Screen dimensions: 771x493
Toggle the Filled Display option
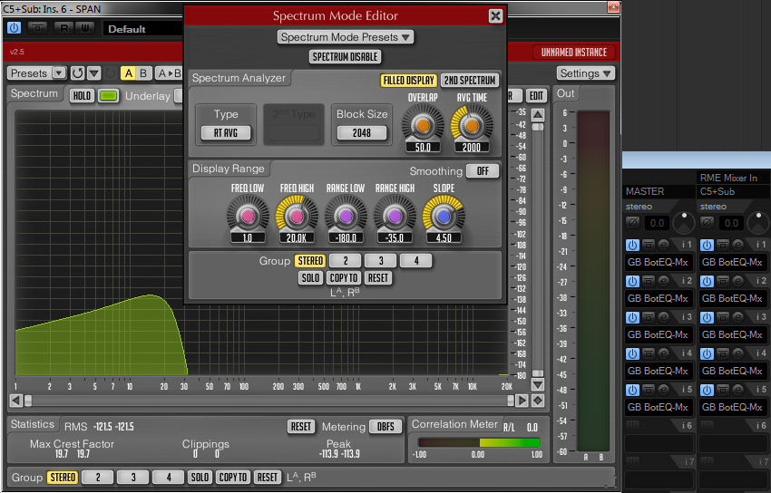pyautogui.click(x=408, y=81)
